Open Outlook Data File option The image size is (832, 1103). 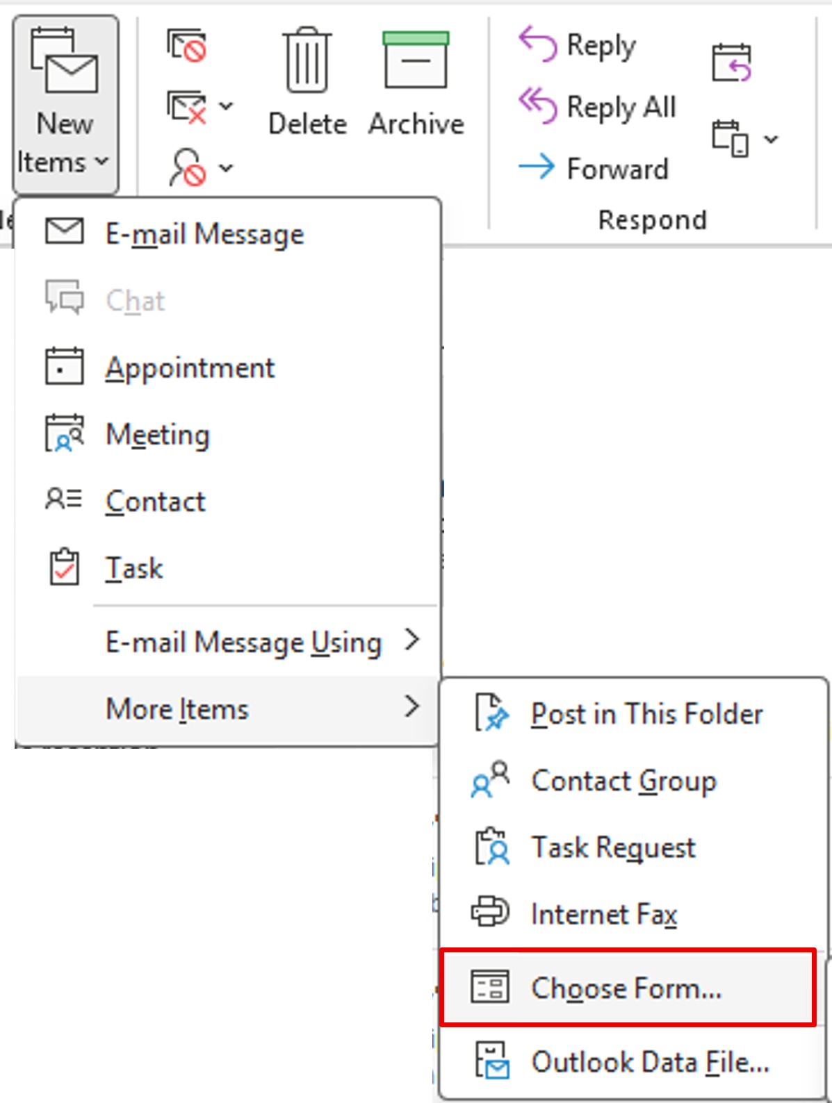[x=649, y=1062]
